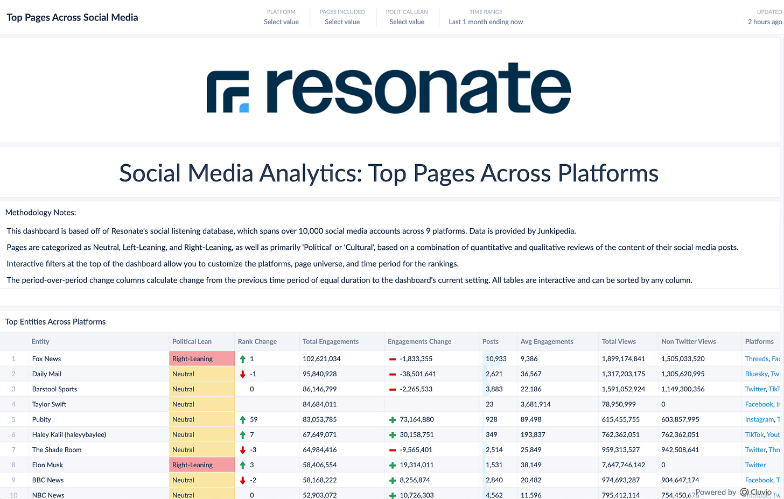Open Facebook link in BBC News row
This screenshot has height=499, width=784.
click(x=759, y=480)
